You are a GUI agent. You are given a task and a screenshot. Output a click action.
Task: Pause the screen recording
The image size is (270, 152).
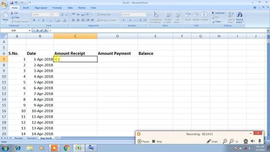tap(143, 141)
